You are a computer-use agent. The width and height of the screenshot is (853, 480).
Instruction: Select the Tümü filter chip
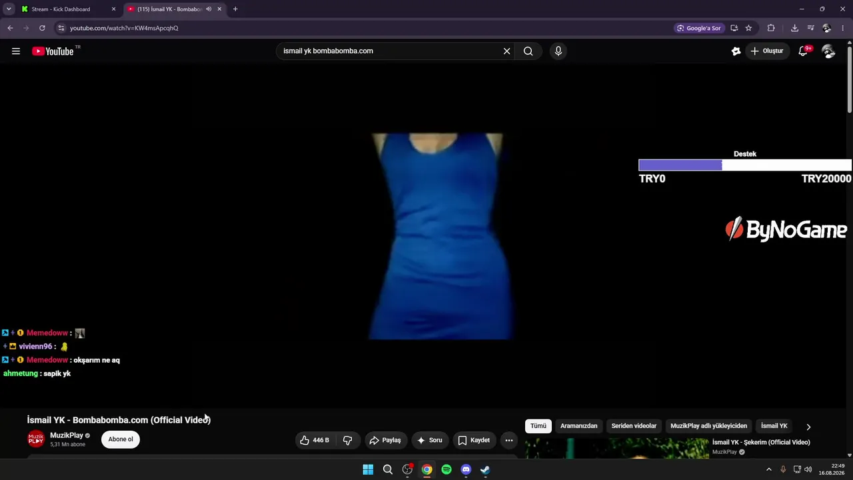click(538, 426)
